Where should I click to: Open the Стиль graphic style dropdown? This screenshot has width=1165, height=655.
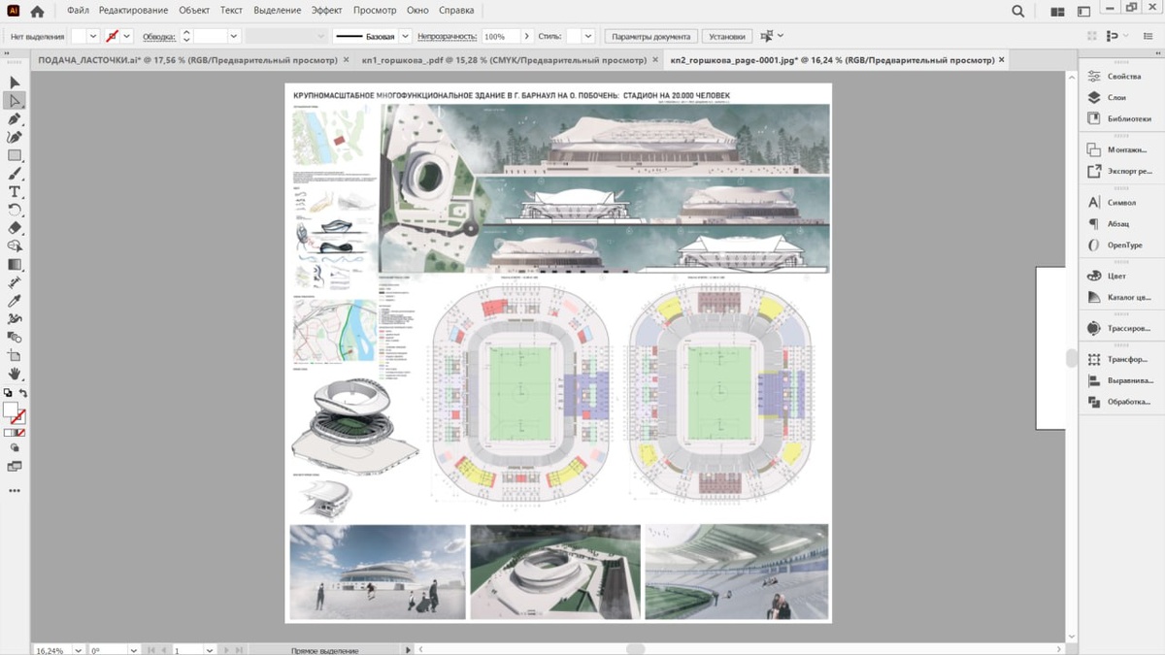click(x=587, y=36)
